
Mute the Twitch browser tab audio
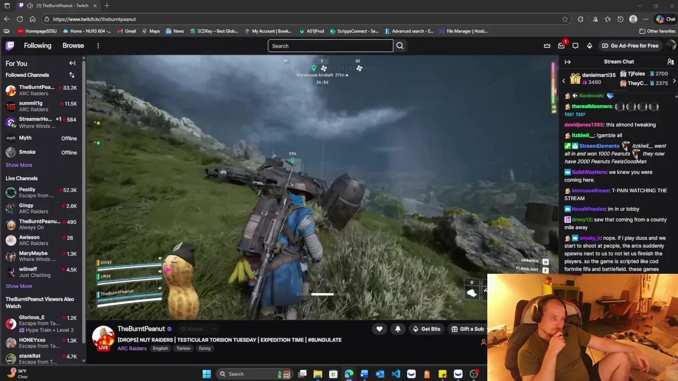click(30, 5)
